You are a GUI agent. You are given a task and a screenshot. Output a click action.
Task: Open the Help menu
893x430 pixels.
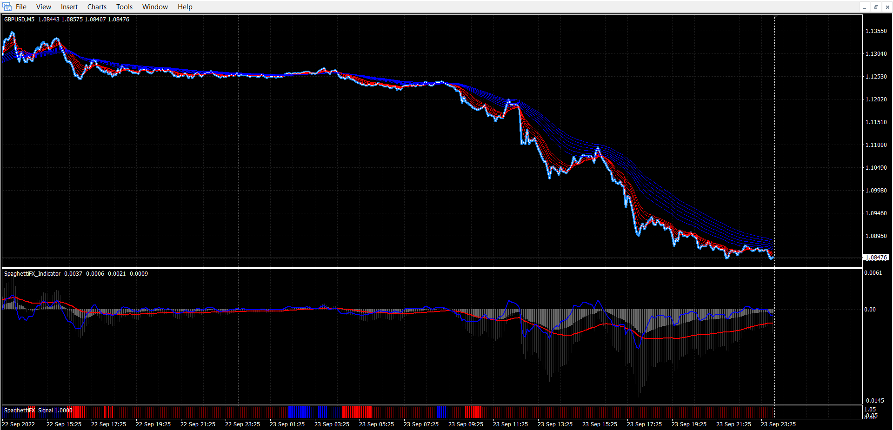pos(185,7)
